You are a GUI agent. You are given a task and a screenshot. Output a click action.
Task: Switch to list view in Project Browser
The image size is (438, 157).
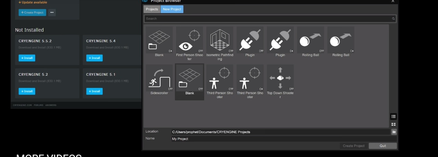point(393,116)
